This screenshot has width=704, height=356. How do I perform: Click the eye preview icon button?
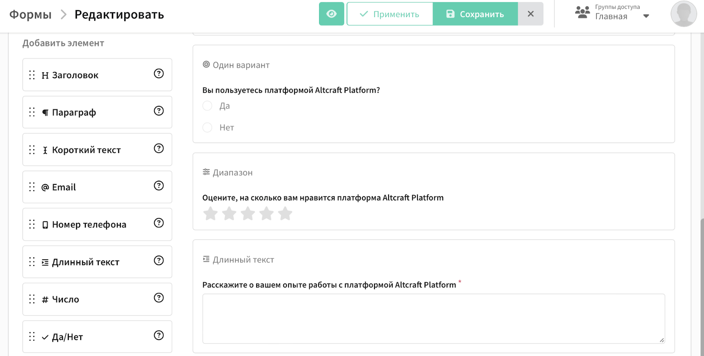pos(331,14)
